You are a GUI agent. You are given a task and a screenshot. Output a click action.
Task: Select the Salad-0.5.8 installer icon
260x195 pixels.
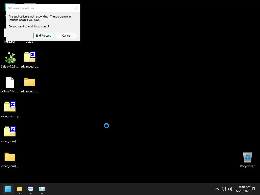pos(10,58)
